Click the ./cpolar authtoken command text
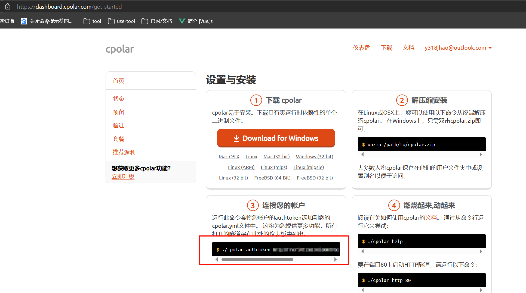This screenshot has width=526, height=293. [x=246, y=250]
